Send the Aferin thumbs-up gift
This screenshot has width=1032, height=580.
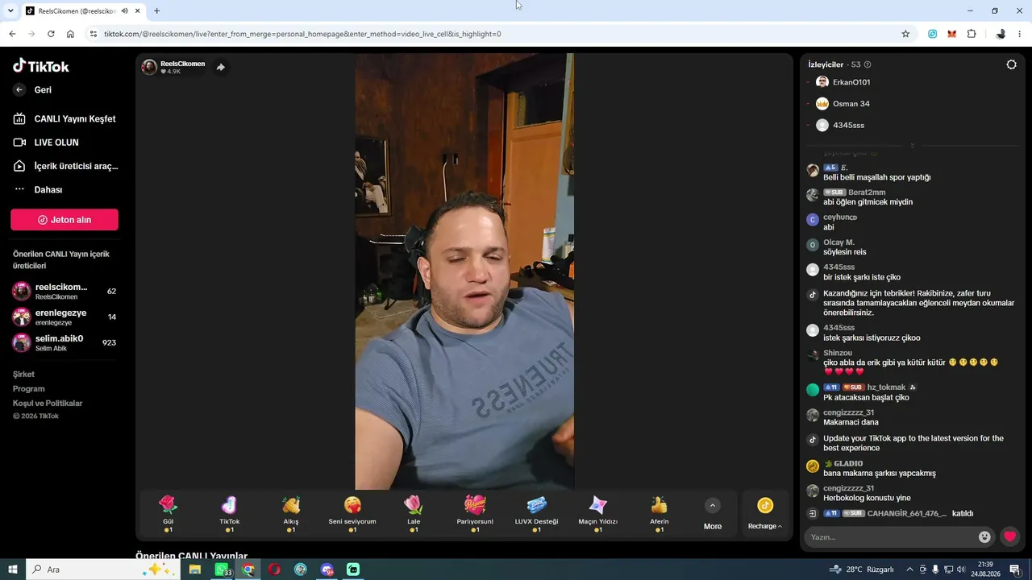tap(660, 514)
